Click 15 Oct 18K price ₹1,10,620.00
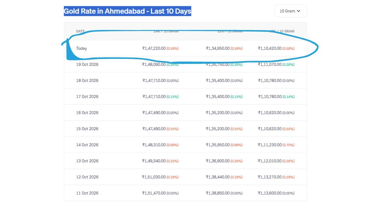Screen dimensions: 367x206 click(x=270, y=128)
